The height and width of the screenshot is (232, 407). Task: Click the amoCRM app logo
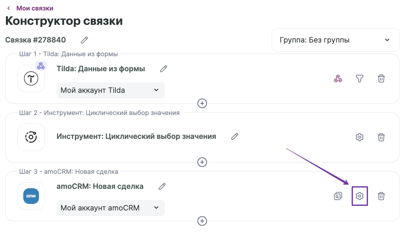[31, 196]
